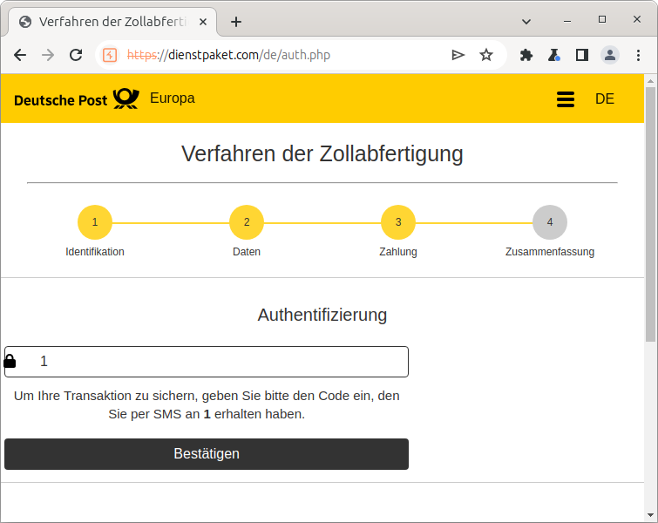Open the hamburger menu icon
The image size is (658, 523).
pos(566,99)
